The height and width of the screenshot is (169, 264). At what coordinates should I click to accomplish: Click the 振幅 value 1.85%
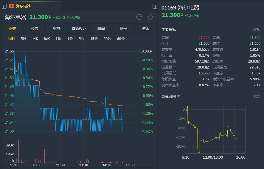click(x=255, y=55)
